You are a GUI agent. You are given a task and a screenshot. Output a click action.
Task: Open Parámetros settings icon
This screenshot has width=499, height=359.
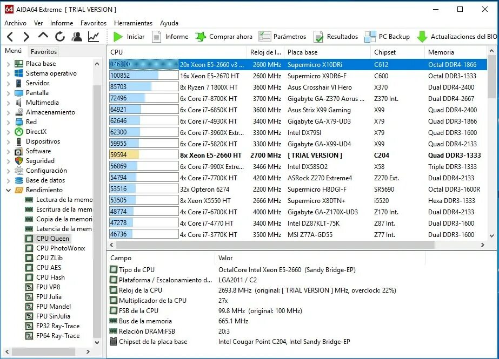264,37
